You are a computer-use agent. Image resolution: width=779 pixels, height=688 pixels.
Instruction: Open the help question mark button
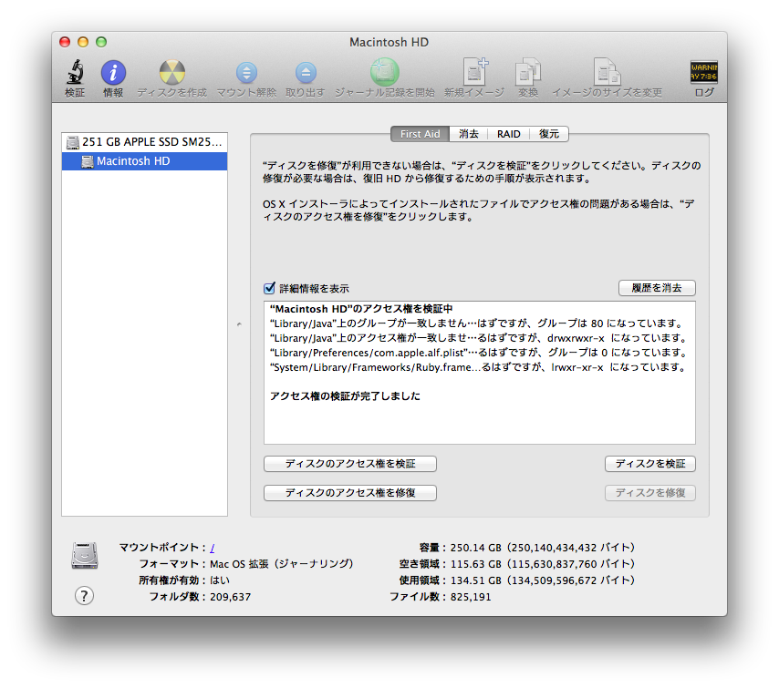85,595
